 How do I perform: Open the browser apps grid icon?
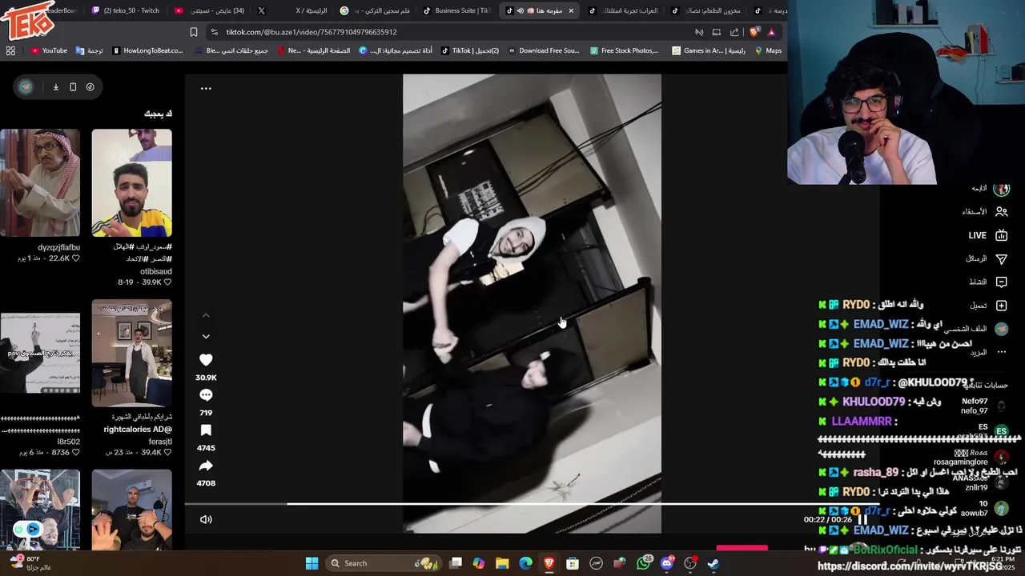click(x=10, y=50)
